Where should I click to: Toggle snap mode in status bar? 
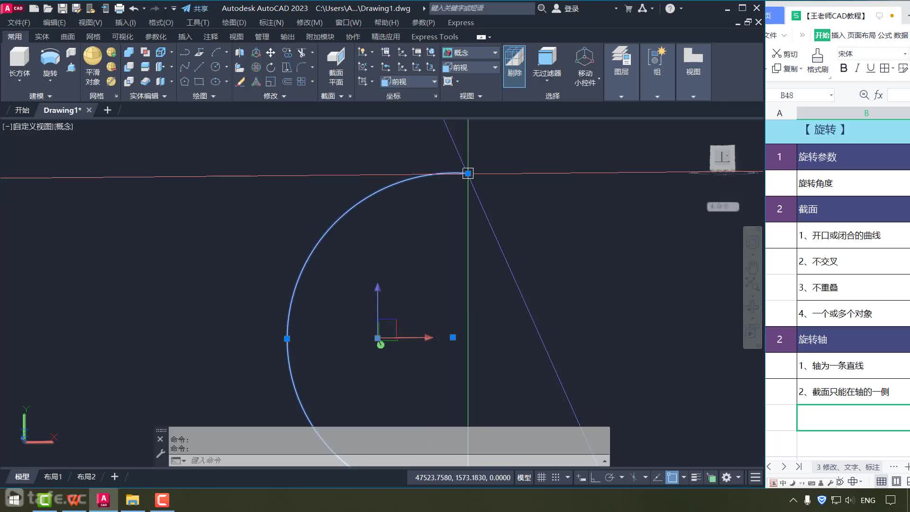556,477
